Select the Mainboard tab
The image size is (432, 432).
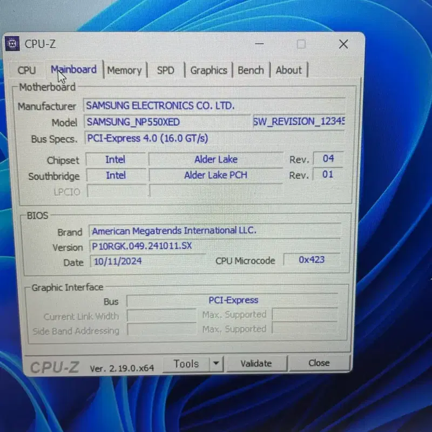click(74, 70)
